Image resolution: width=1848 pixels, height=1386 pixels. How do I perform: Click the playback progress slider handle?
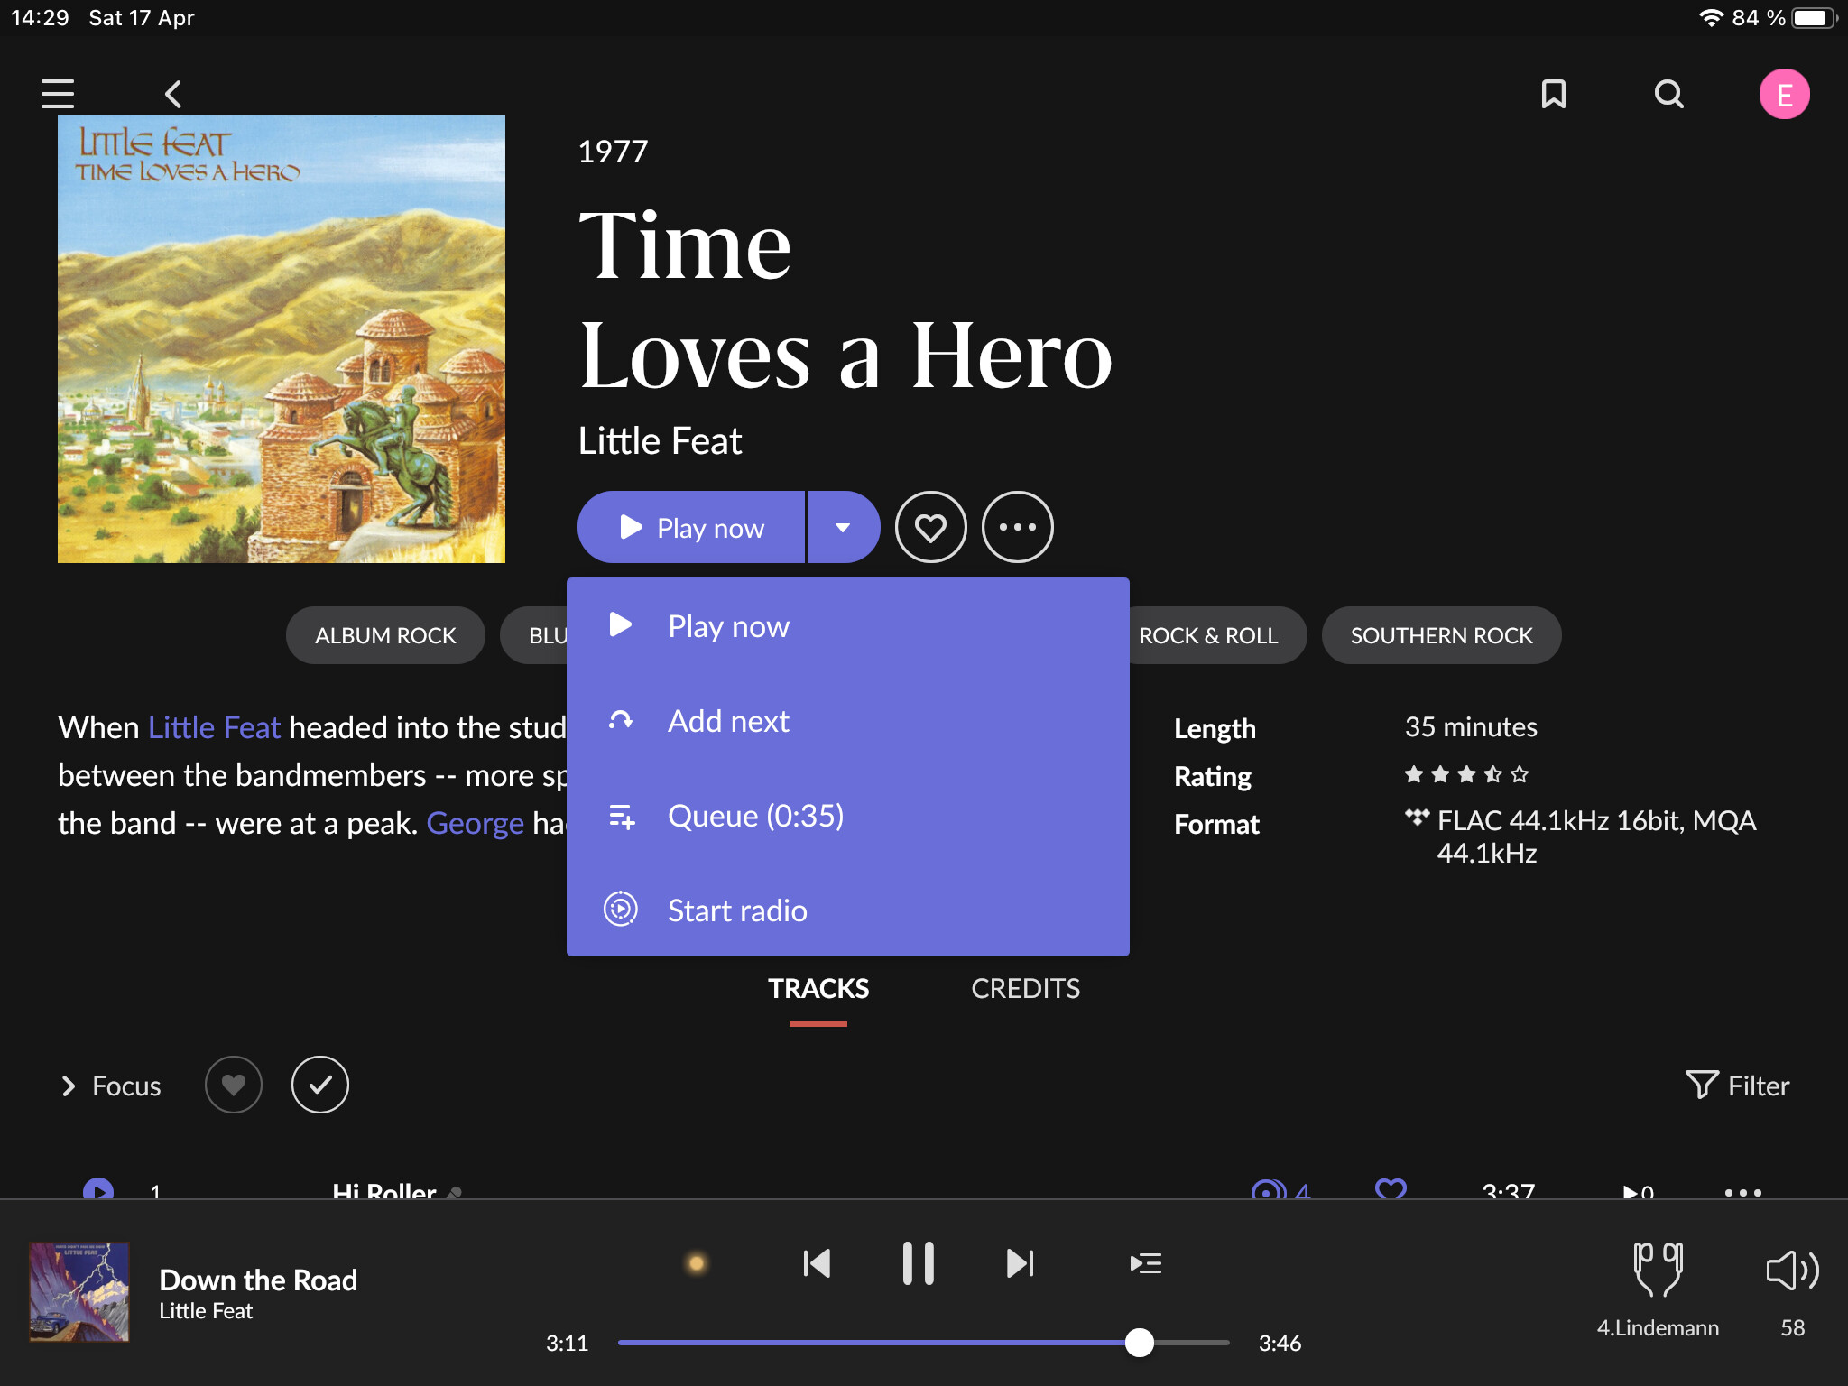[x=1140, y=1343]
